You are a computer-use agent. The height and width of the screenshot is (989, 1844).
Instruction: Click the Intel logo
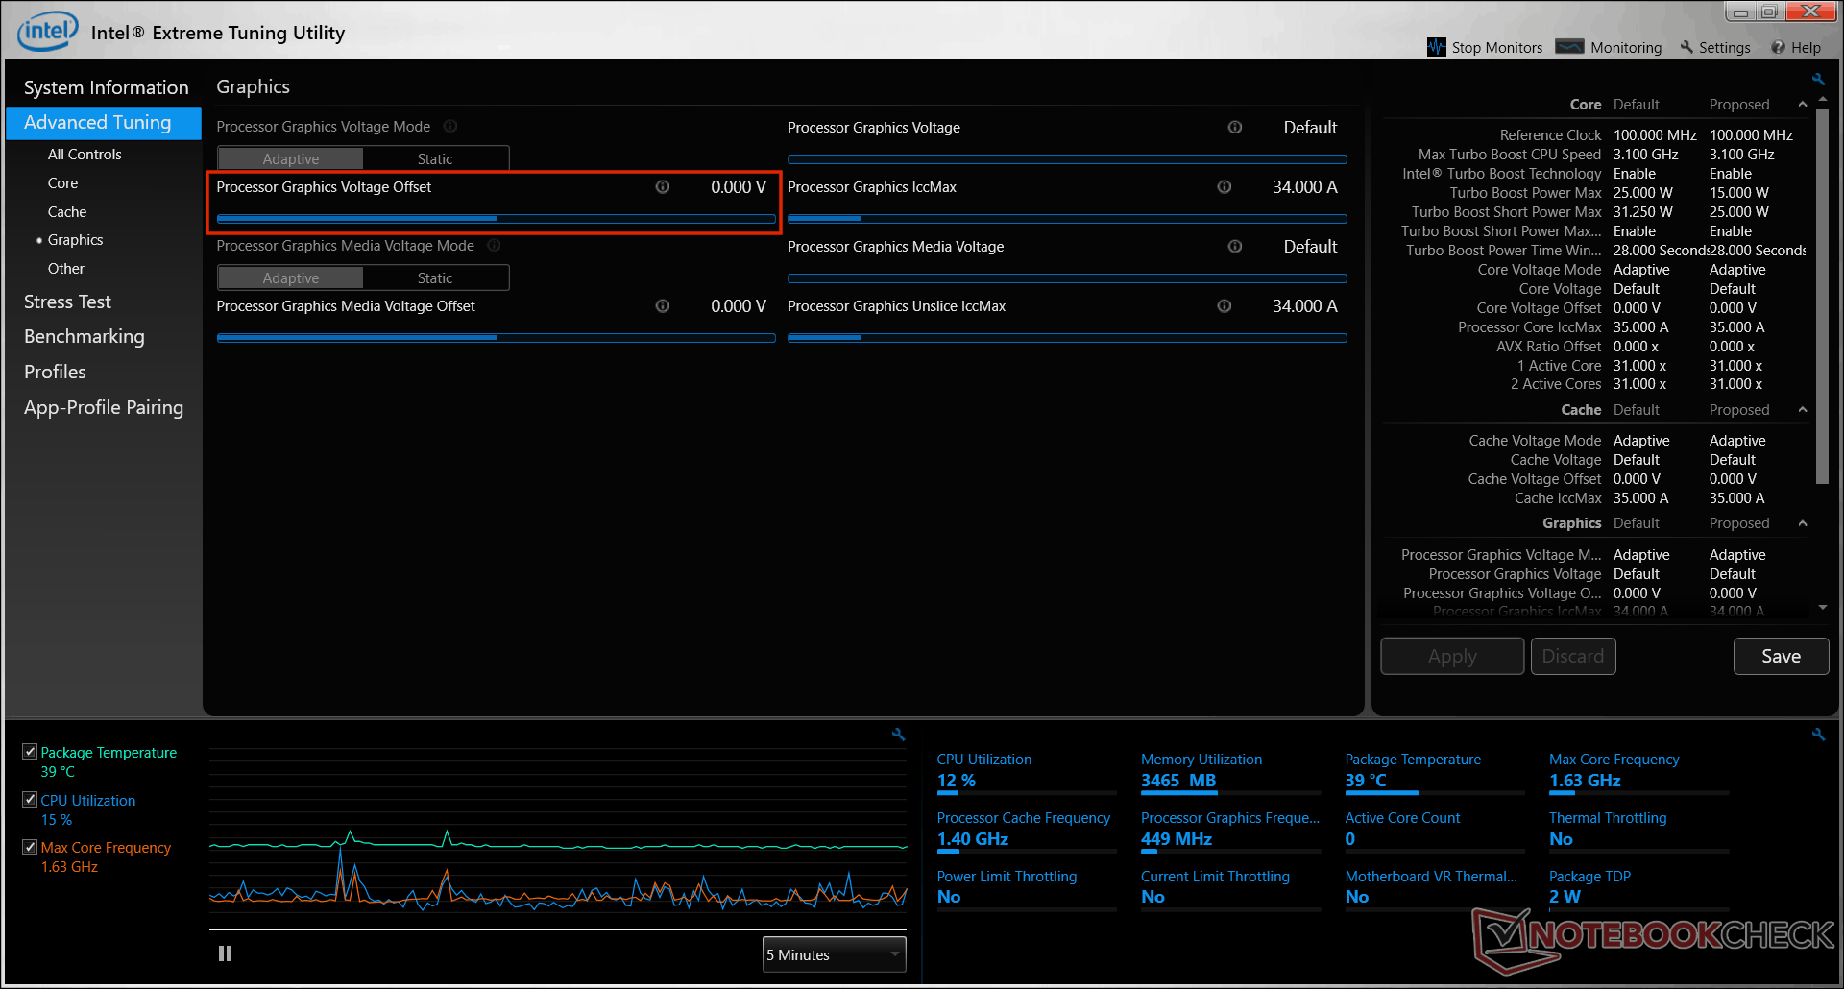click(47, 32)
